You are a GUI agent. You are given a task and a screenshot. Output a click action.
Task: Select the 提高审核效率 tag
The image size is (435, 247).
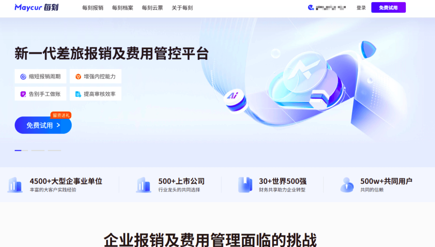coord(95,94)
